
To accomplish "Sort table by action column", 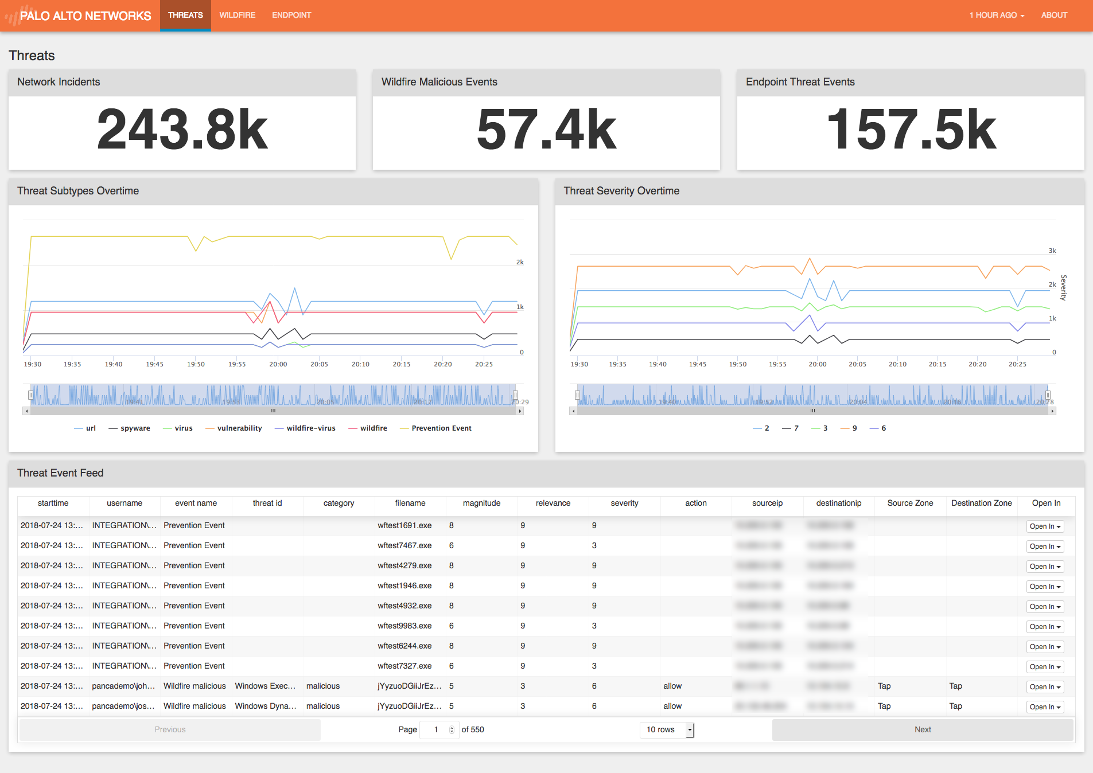I will pyautogui.click(x=696, y=503).
